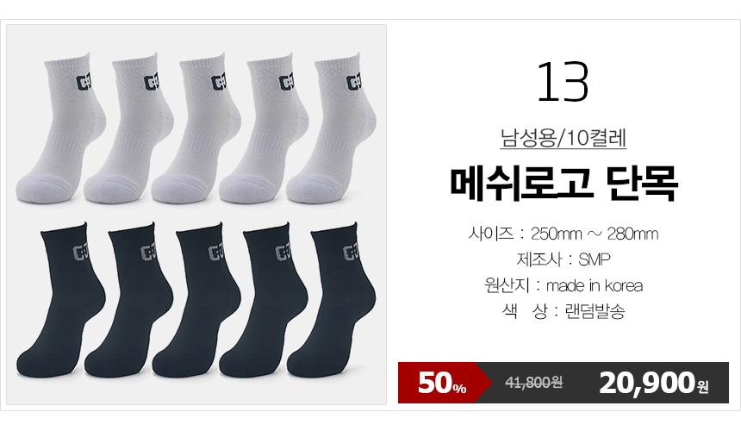Click the 원산지 made in korea line
The image size is (741, 431).
pyautogui.click(x=564, y=285)
